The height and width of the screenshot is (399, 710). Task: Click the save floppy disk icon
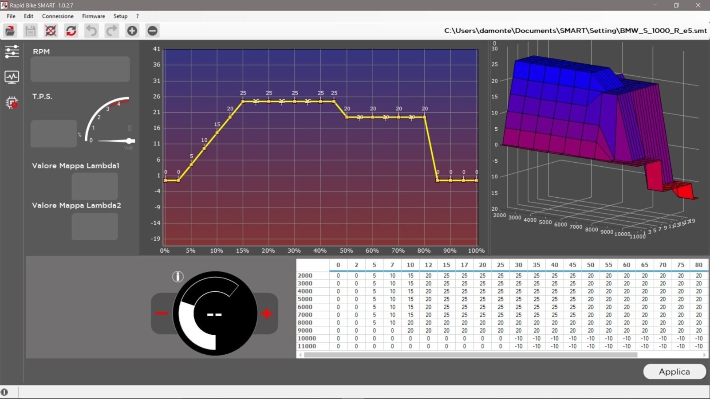[30, 31]
